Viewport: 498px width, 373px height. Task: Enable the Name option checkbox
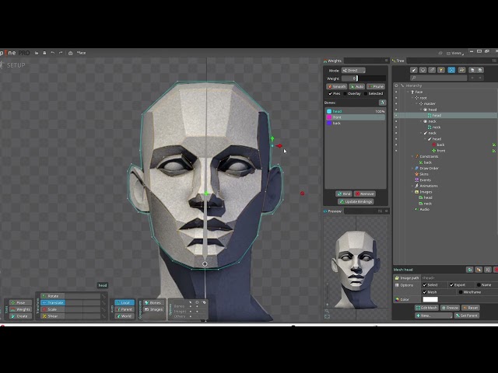pos(479,285)
